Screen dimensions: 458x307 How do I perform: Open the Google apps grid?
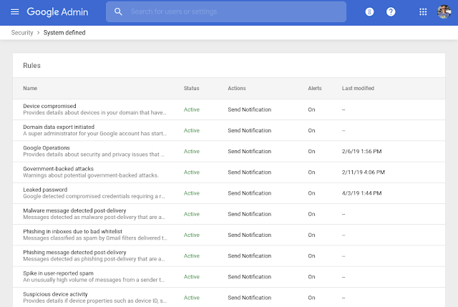[x=423, y=12]
